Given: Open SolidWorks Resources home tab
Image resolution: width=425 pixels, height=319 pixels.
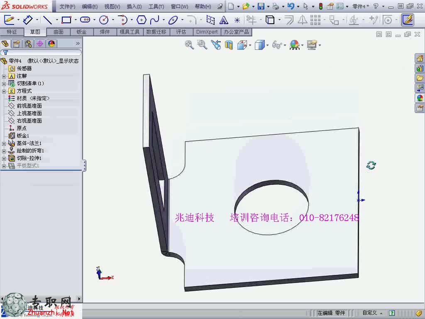Looking at the screenshot, I should pos(420,58).
